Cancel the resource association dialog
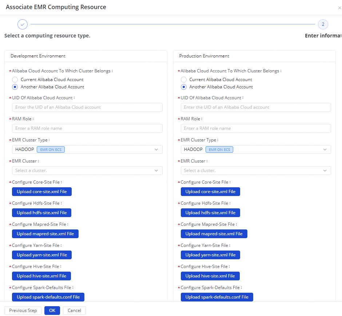 point(74,311)
